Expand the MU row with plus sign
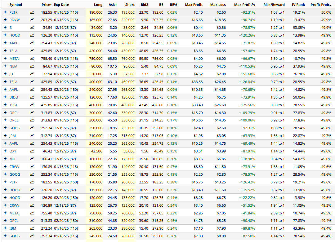The image size is (335, 242). click(5, 159)
